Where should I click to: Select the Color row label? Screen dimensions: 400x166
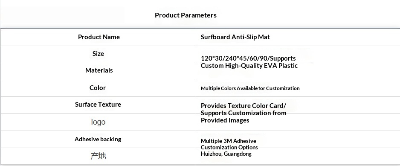(98, 88)
